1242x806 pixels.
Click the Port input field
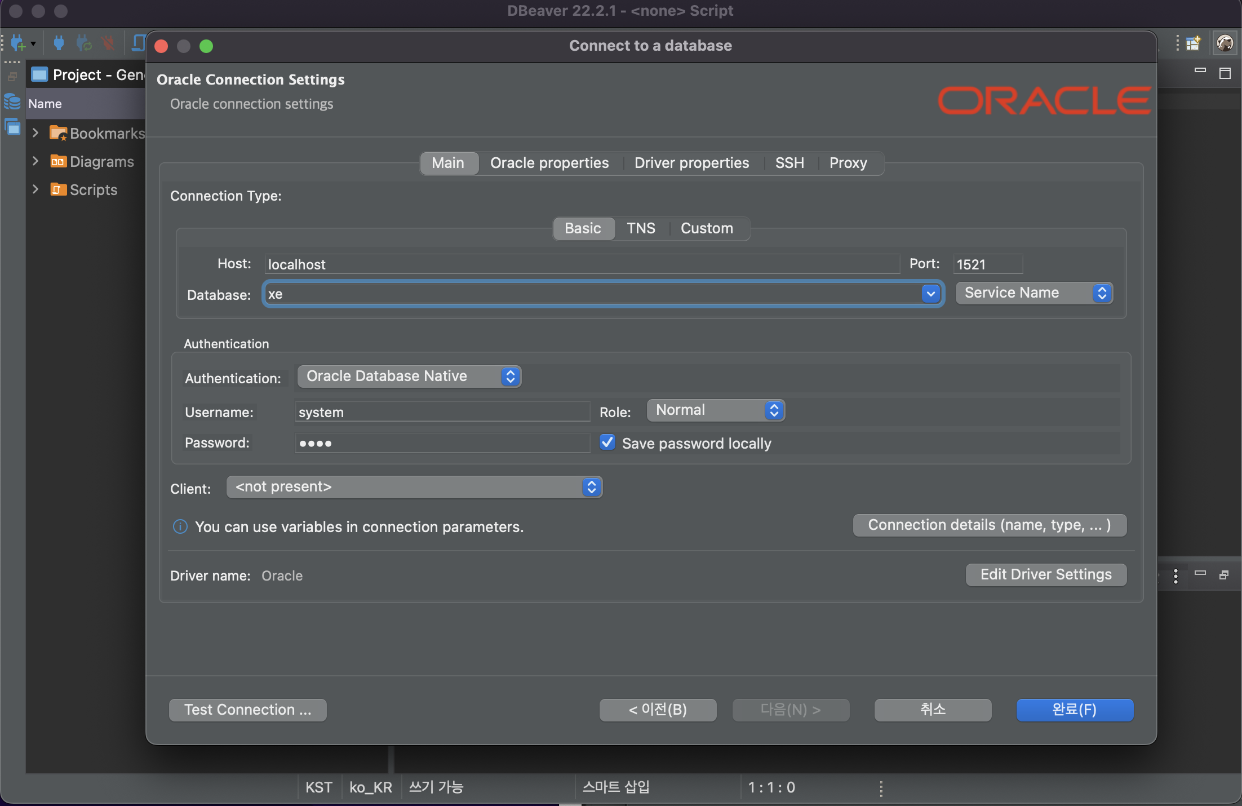tap(988, 264)
